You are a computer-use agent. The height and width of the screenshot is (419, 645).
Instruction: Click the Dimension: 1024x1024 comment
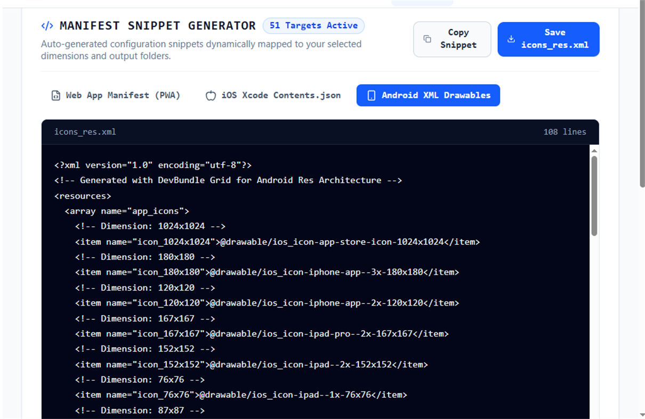click(150, 226)
